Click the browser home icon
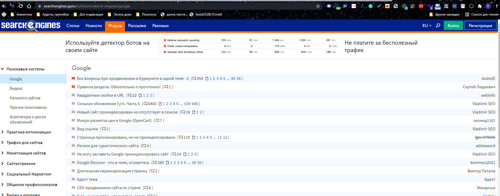The height and width of the screenshot is (196, 500). click(29, 6)
